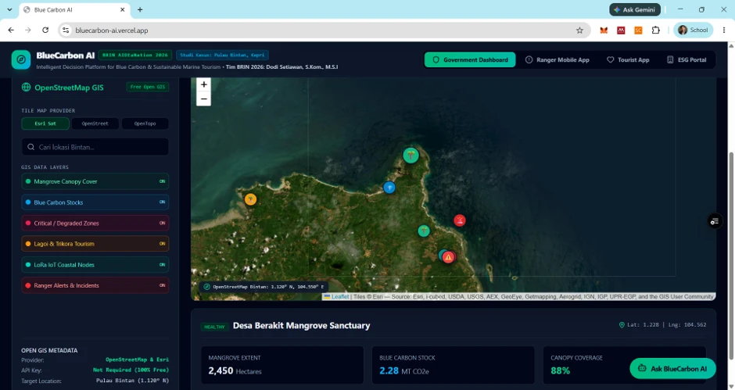Click Ask Gemini button

click(x=635, y=9)
